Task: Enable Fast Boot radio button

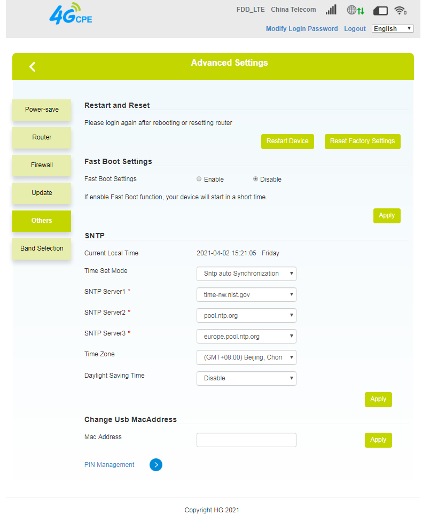Action: (x=199, y=179)
